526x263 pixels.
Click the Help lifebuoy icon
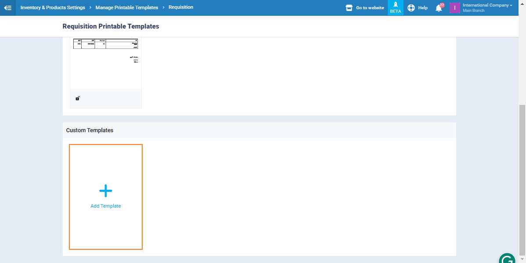(411, 8)
